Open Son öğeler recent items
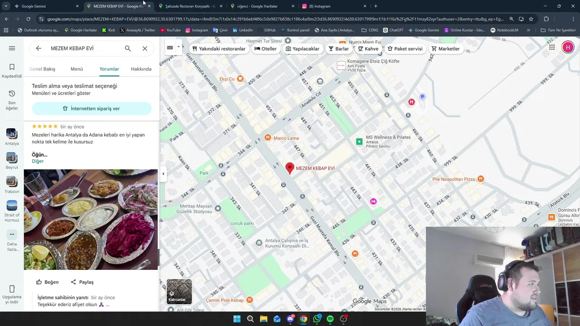 [12, 100]
